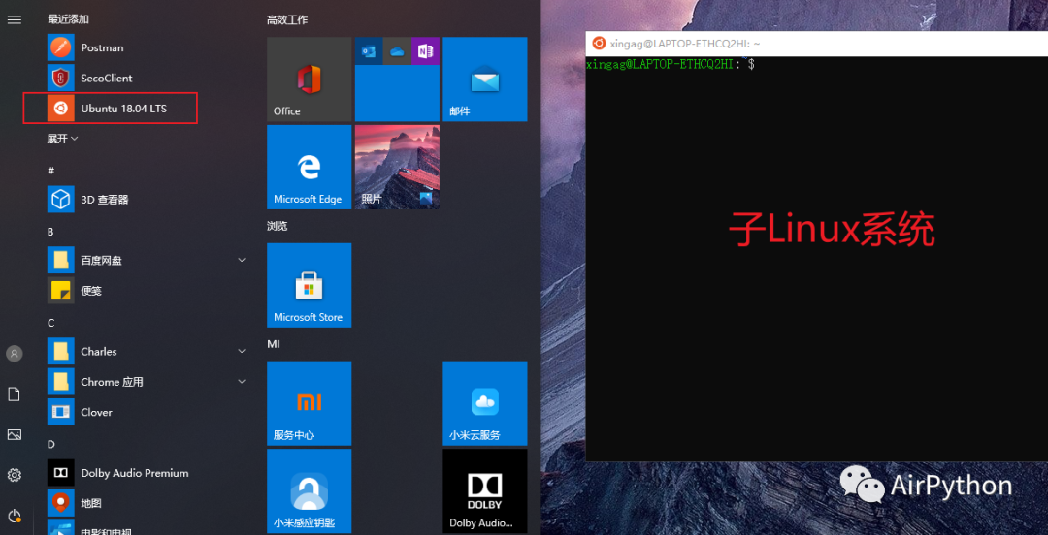Expand the 百度网盘 folder chevron
1048x535 pixels.
[x=242, y=260]
